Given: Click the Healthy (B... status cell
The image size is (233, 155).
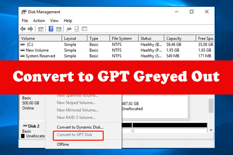Looking at the screenshot, I should pyautogui.click(x=151, y=45).
